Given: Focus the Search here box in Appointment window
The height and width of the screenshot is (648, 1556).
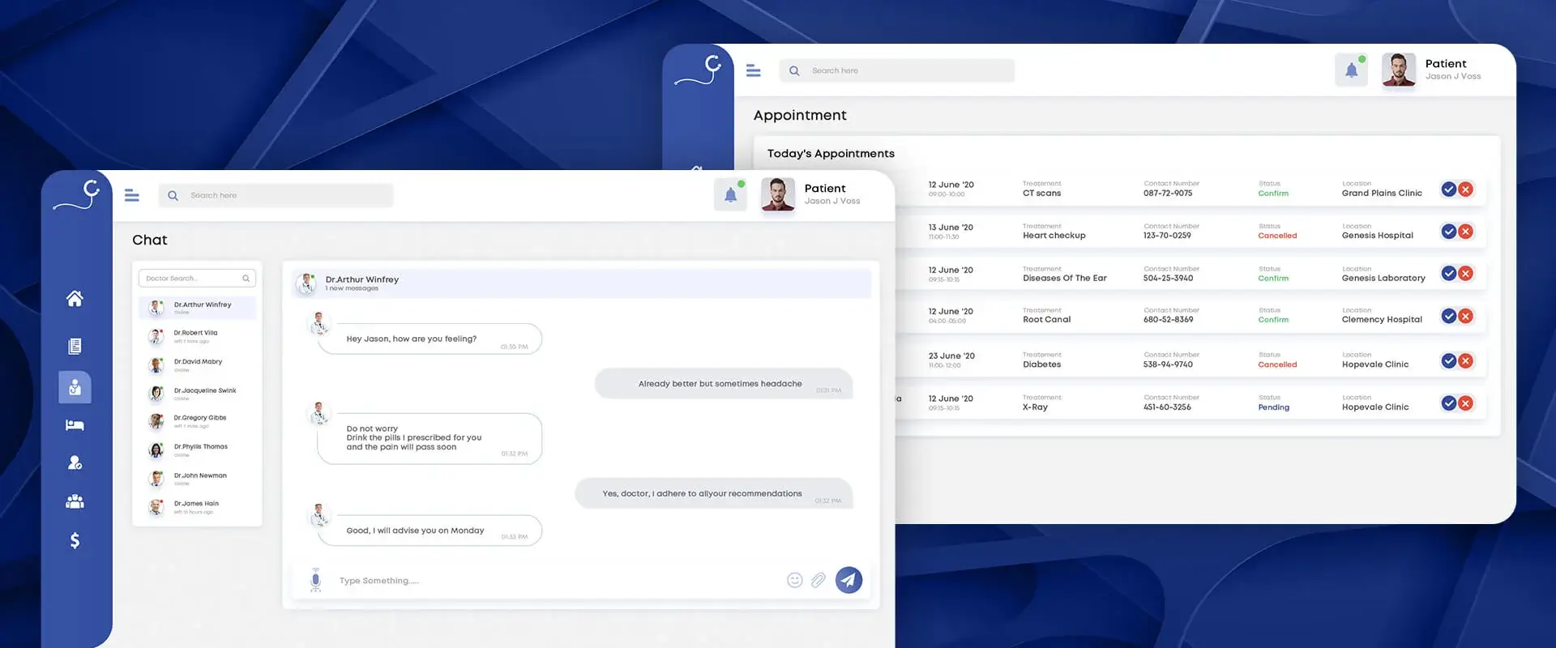Looking at the screenshot, I should coord(897,70).
